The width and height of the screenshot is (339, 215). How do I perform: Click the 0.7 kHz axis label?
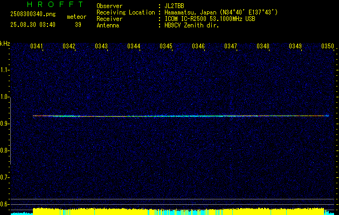pos(4,177)
